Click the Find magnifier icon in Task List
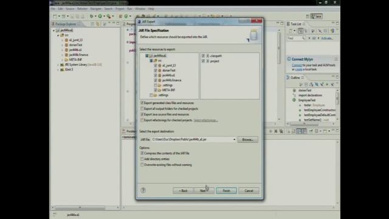 click(303, 38)
